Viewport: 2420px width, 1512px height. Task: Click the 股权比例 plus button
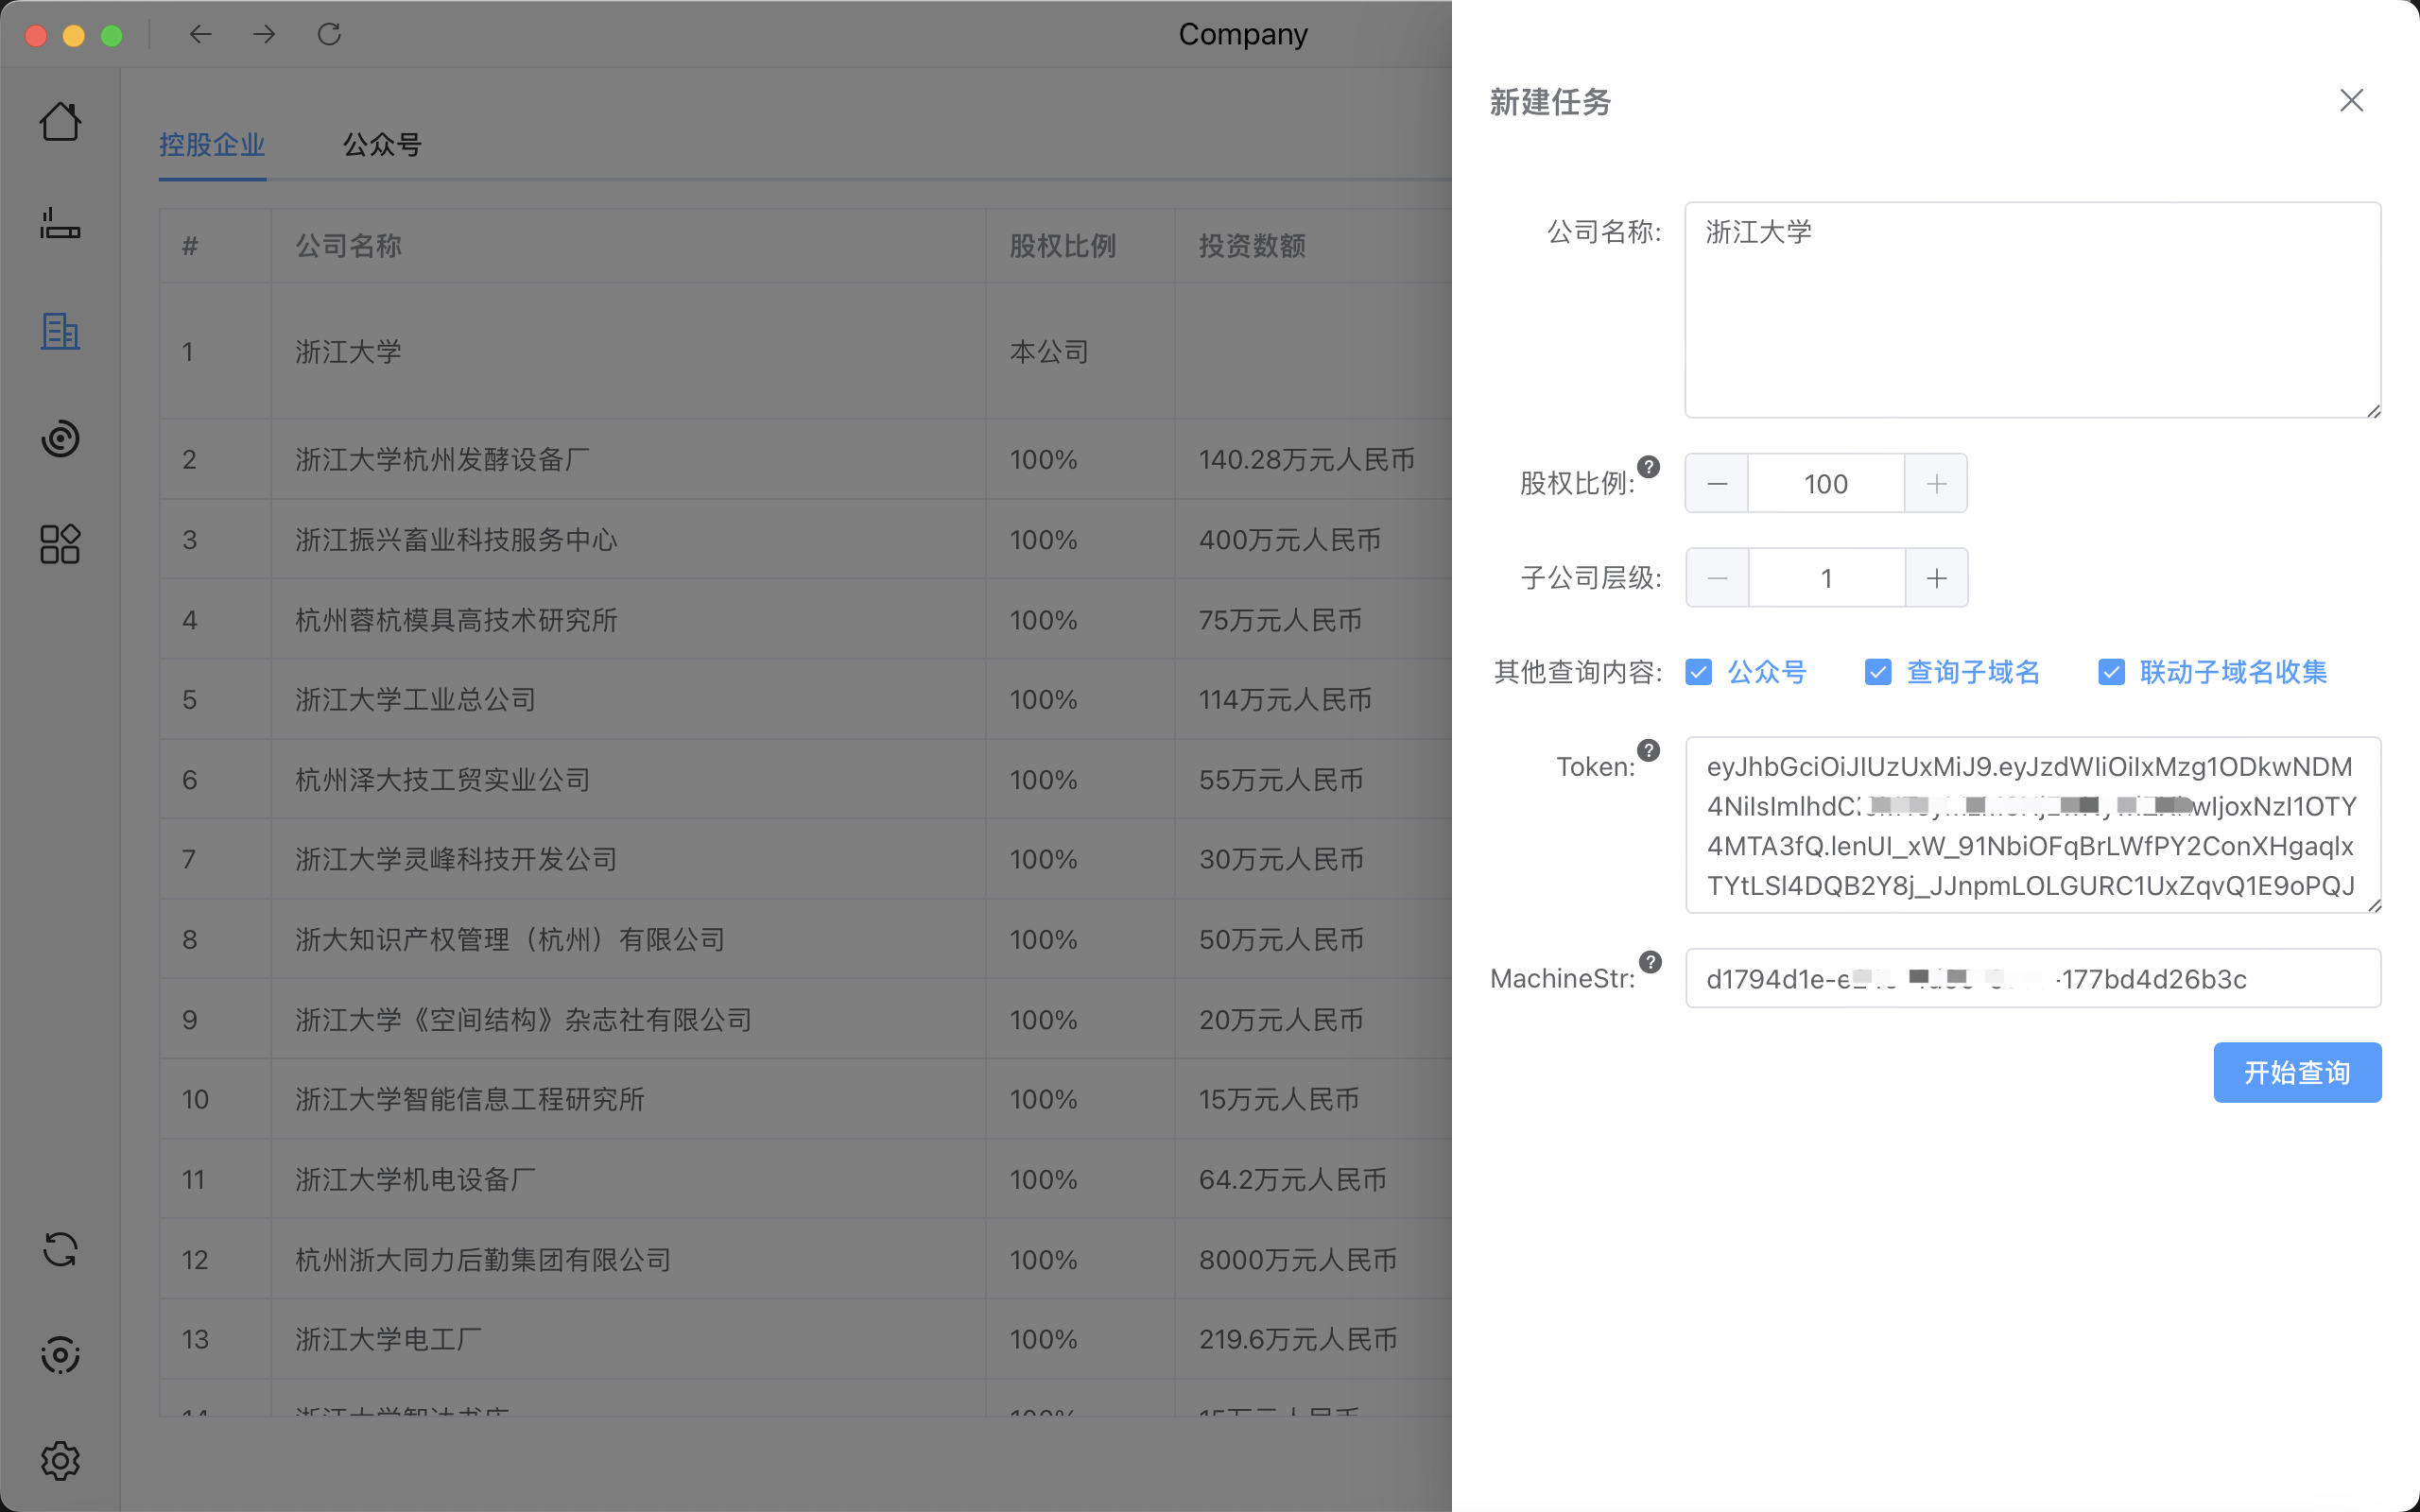[1937, 484]
